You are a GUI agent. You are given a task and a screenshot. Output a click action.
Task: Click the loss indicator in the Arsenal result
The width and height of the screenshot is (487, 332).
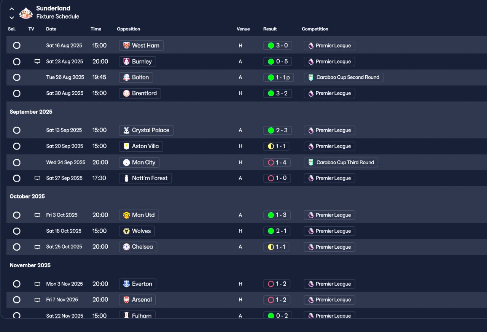(x=271, y=300)
